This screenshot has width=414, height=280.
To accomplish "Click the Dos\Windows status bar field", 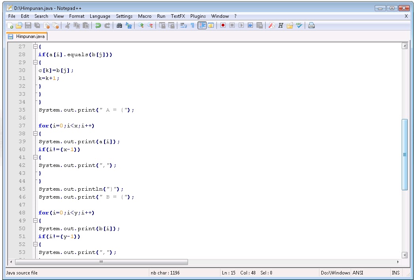I will 335,272.
